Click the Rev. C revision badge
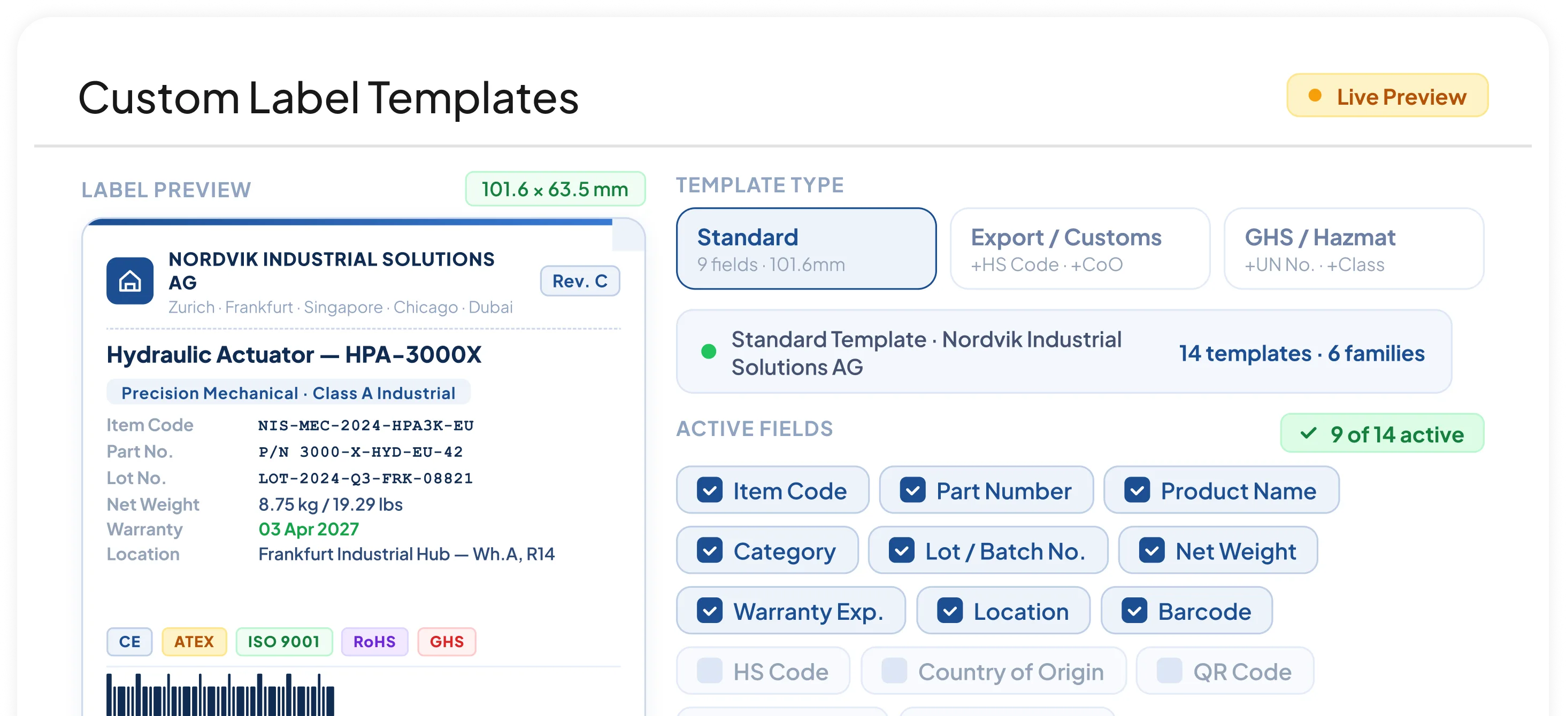Screen dimensions: 1566x716 click(580, 281)
